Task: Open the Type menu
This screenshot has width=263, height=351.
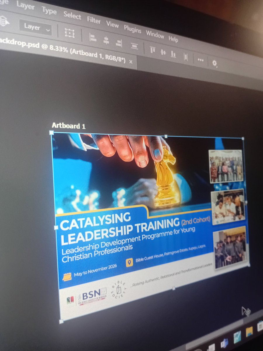Action: point(49,11)
